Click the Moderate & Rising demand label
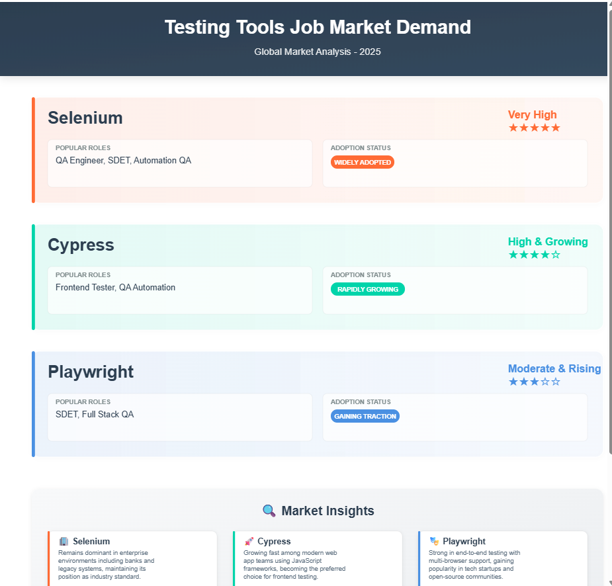This screenshot has width=612, height=586. click(554, 368)
